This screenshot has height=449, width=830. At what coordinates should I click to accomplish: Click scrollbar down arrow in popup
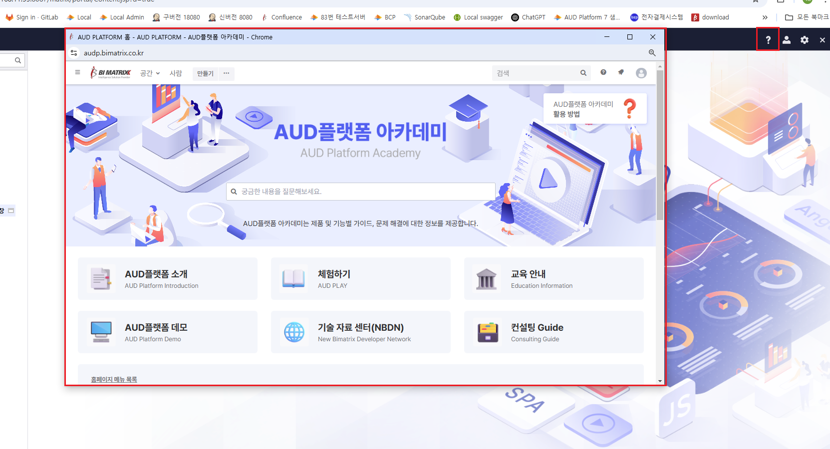tap(660, 381)
